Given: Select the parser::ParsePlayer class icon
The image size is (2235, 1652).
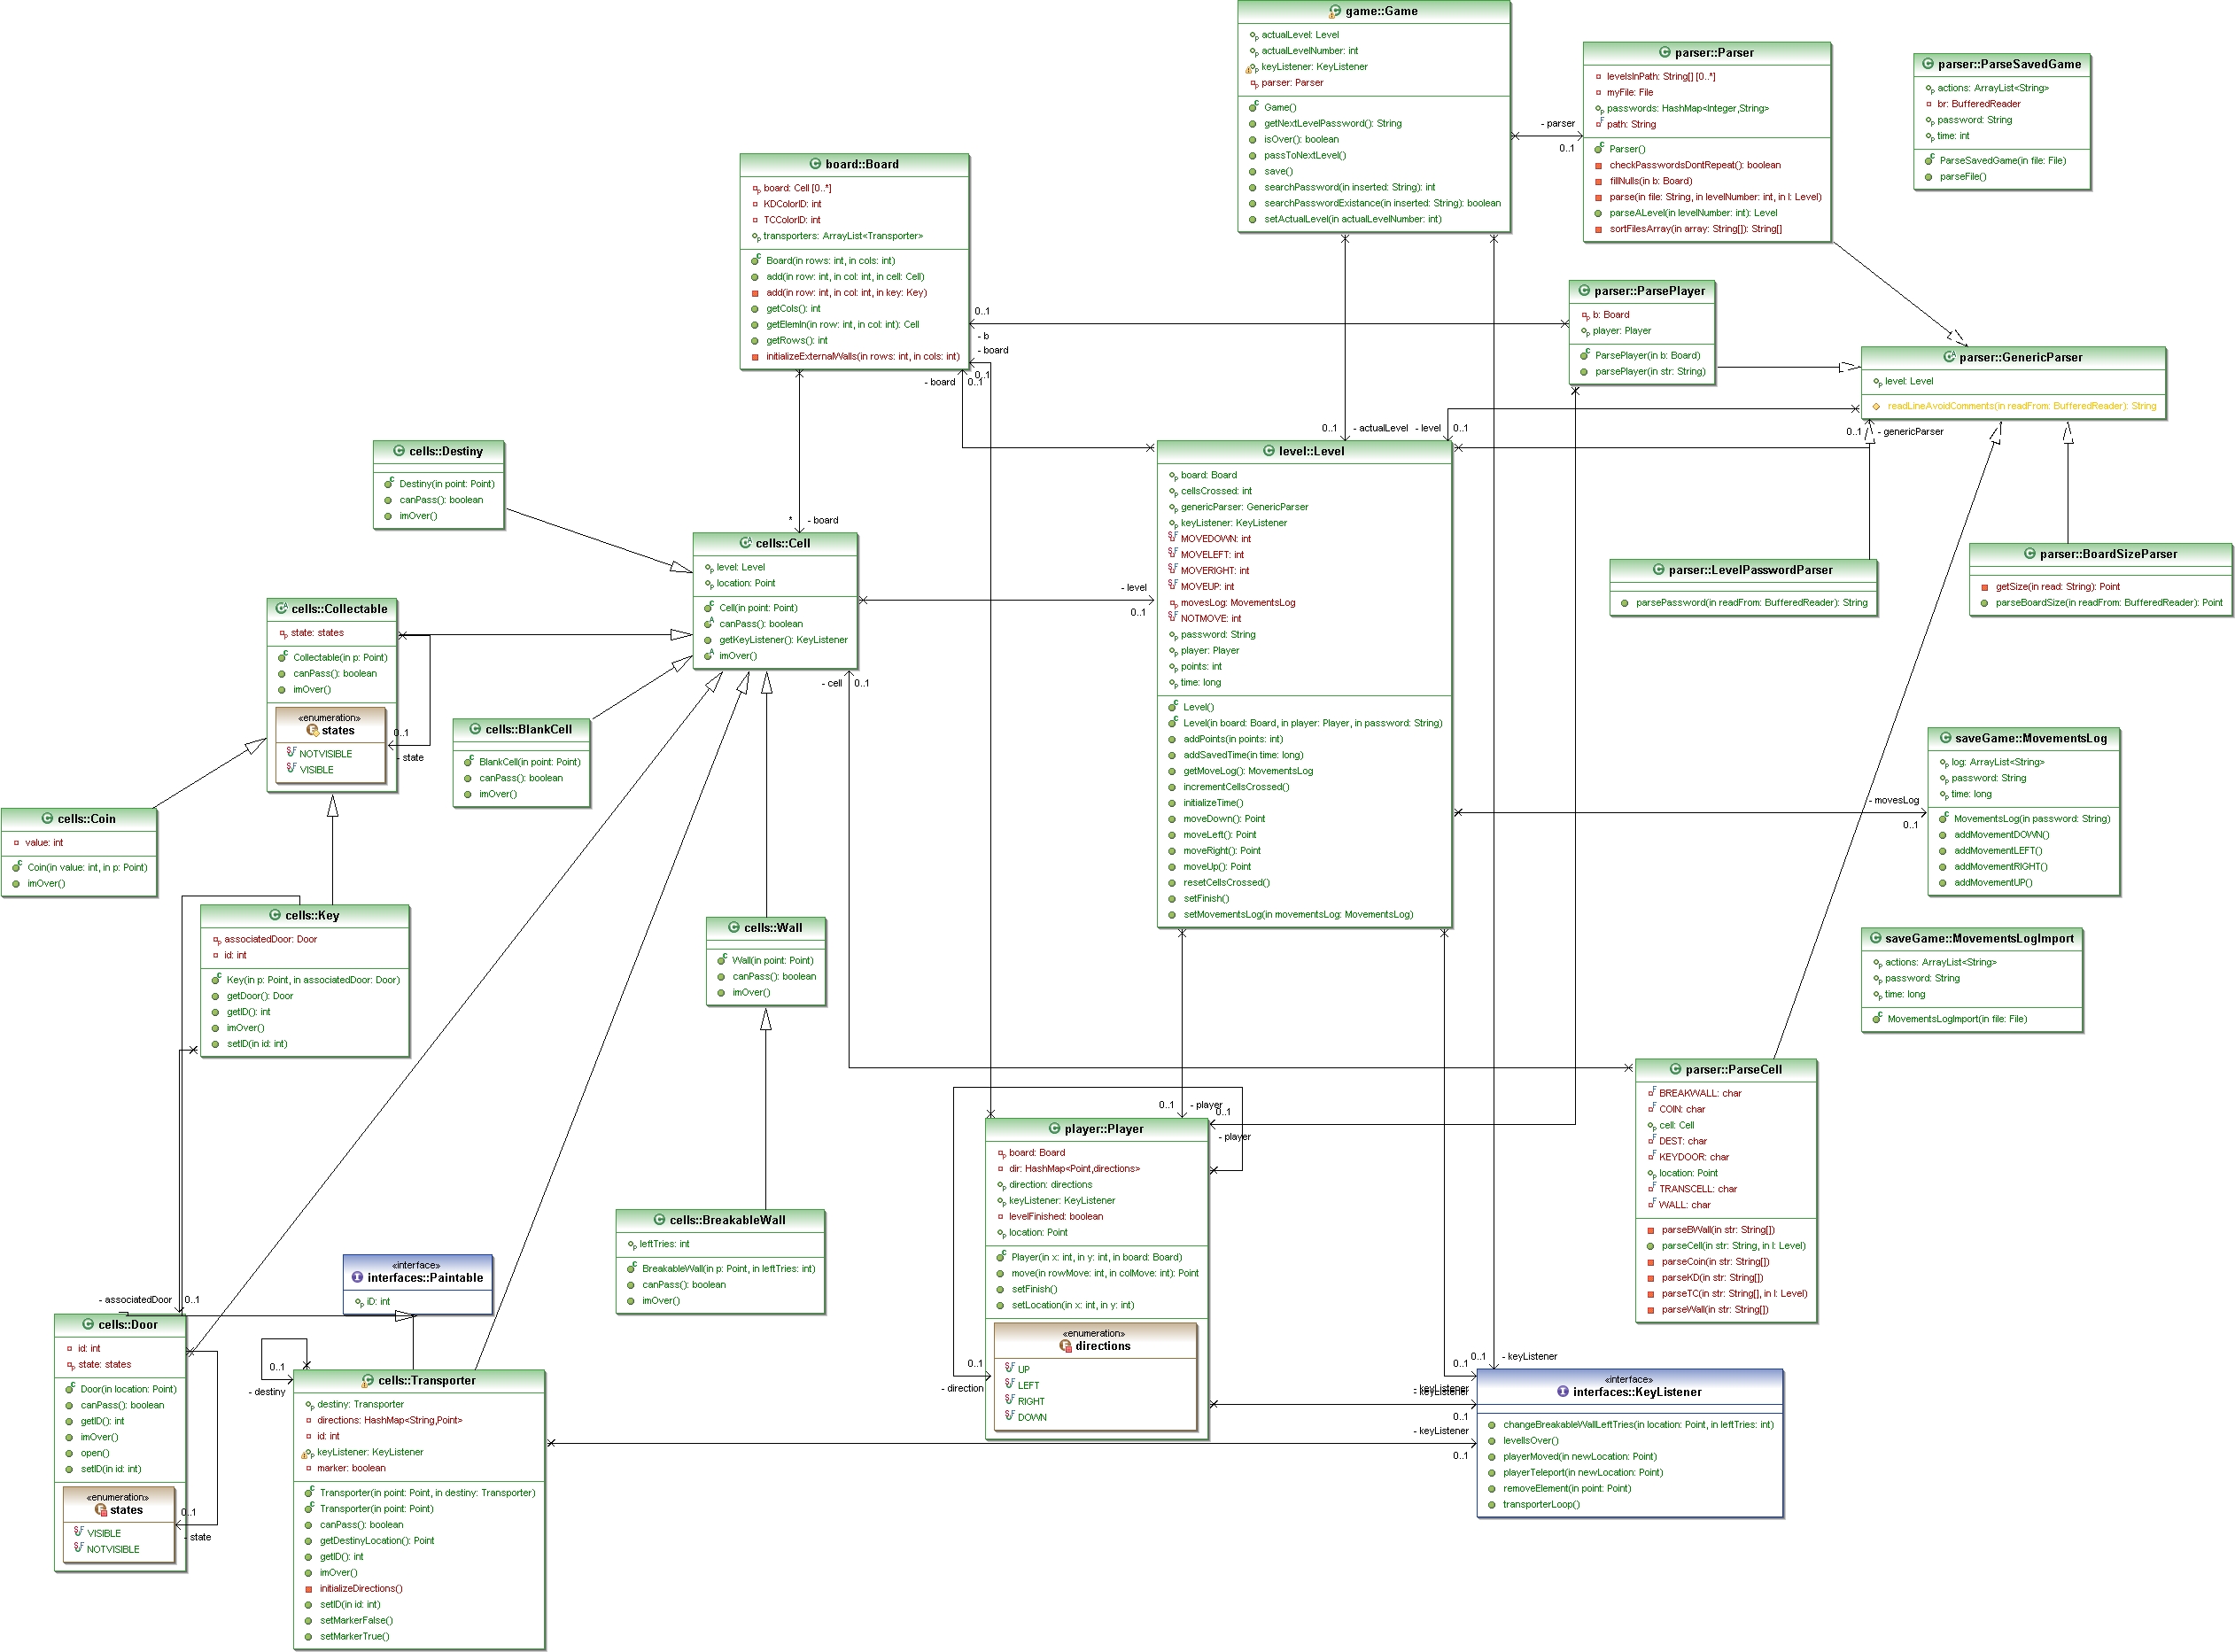Looking at the screenshot, I should click(x=1584, y=291).
